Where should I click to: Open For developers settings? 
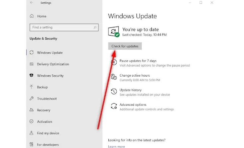click(x=48, y=145)
